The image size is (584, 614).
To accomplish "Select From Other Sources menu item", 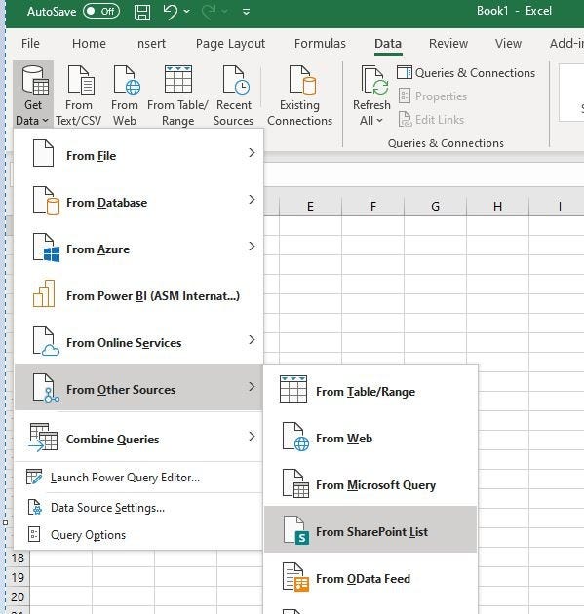I will (138, 387).
